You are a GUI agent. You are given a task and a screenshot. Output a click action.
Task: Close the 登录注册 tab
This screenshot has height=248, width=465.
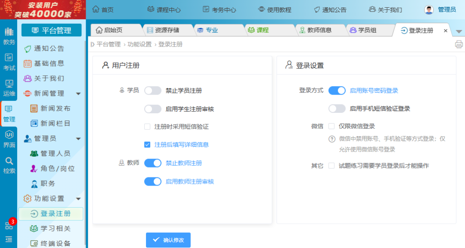tap(446, 31)
